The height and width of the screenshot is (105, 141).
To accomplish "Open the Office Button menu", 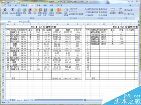I will coord(3,3).
